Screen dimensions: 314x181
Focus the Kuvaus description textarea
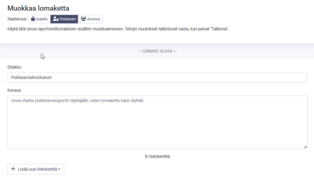(x=157, y=122)
